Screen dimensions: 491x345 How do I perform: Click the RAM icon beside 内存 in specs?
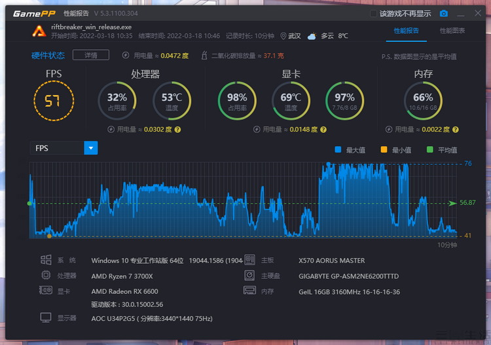pyautogui.click(x=249, y=291)
